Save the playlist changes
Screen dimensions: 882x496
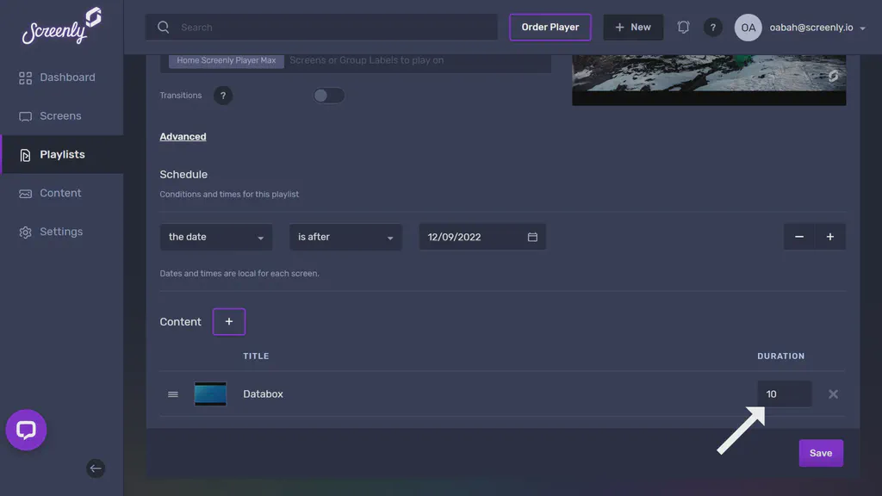820,452
